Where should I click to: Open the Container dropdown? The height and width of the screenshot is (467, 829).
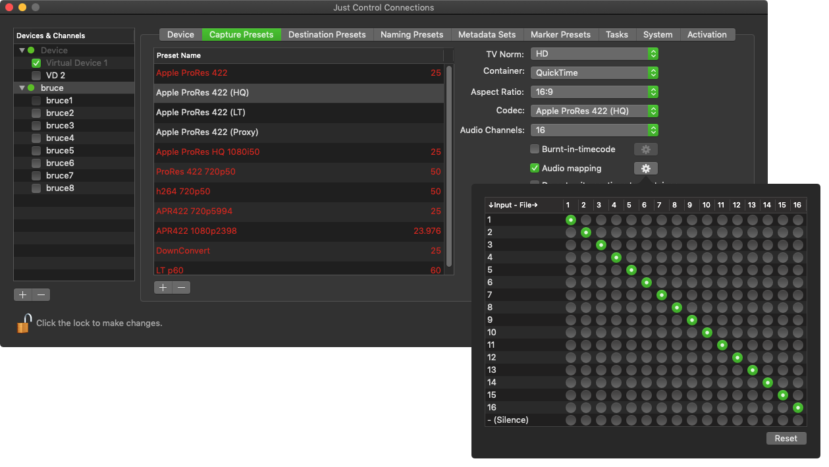(594, 72)
